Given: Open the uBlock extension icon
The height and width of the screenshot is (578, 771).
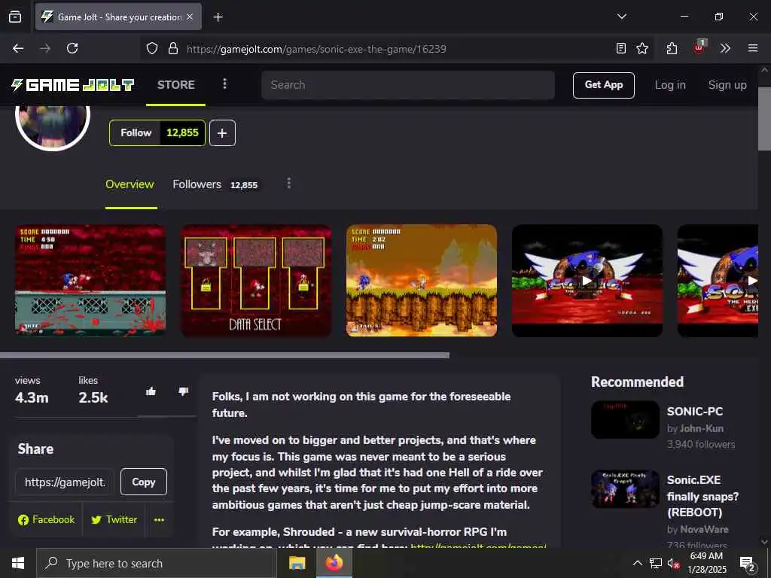Looking at the screenshot, I should pos(699,47).
